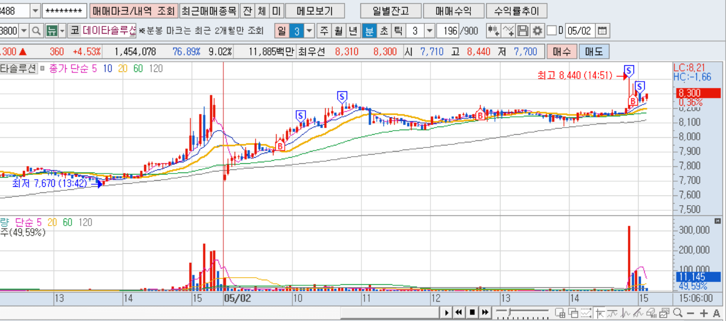Click the red 매수 buy button
The height and width of the screenshot is (321, 726).
tap(561, 51)
